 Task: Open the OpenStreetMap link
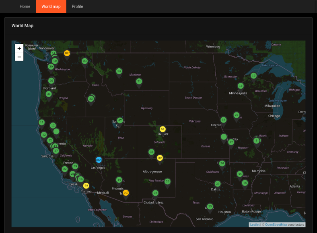point(276,225)
